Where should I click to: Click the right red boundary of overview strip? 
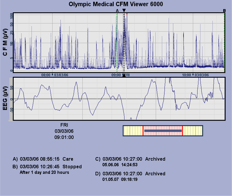tap(182, 131)
